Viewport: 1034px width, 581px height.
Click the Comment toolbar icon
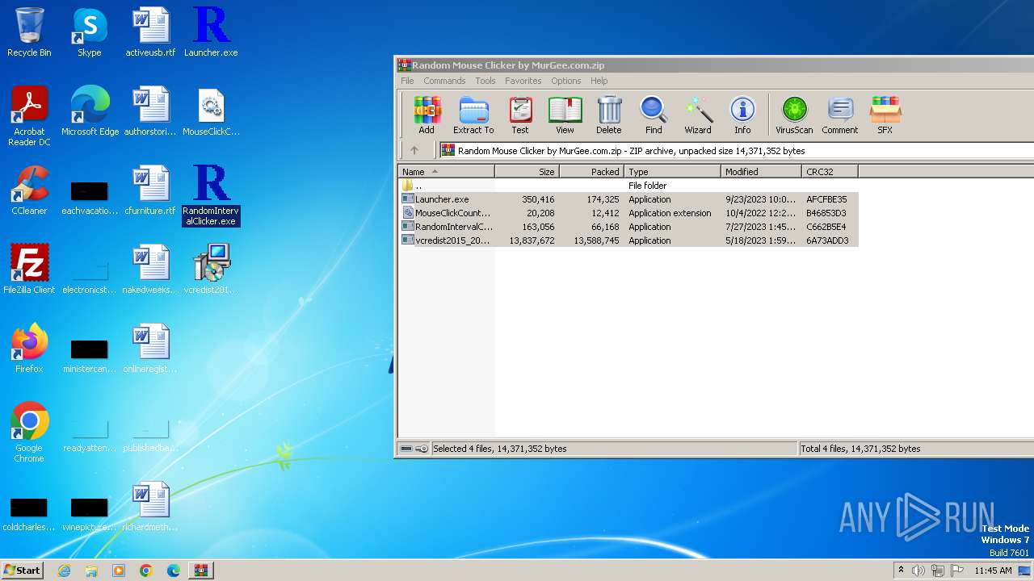coord(840,115)
